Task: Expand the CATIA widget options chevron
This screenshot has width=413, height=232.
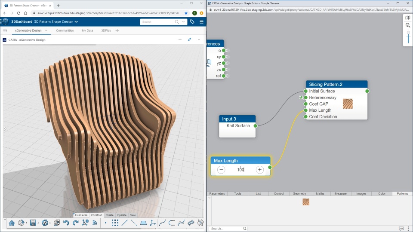Action: (x=199, y=40)
